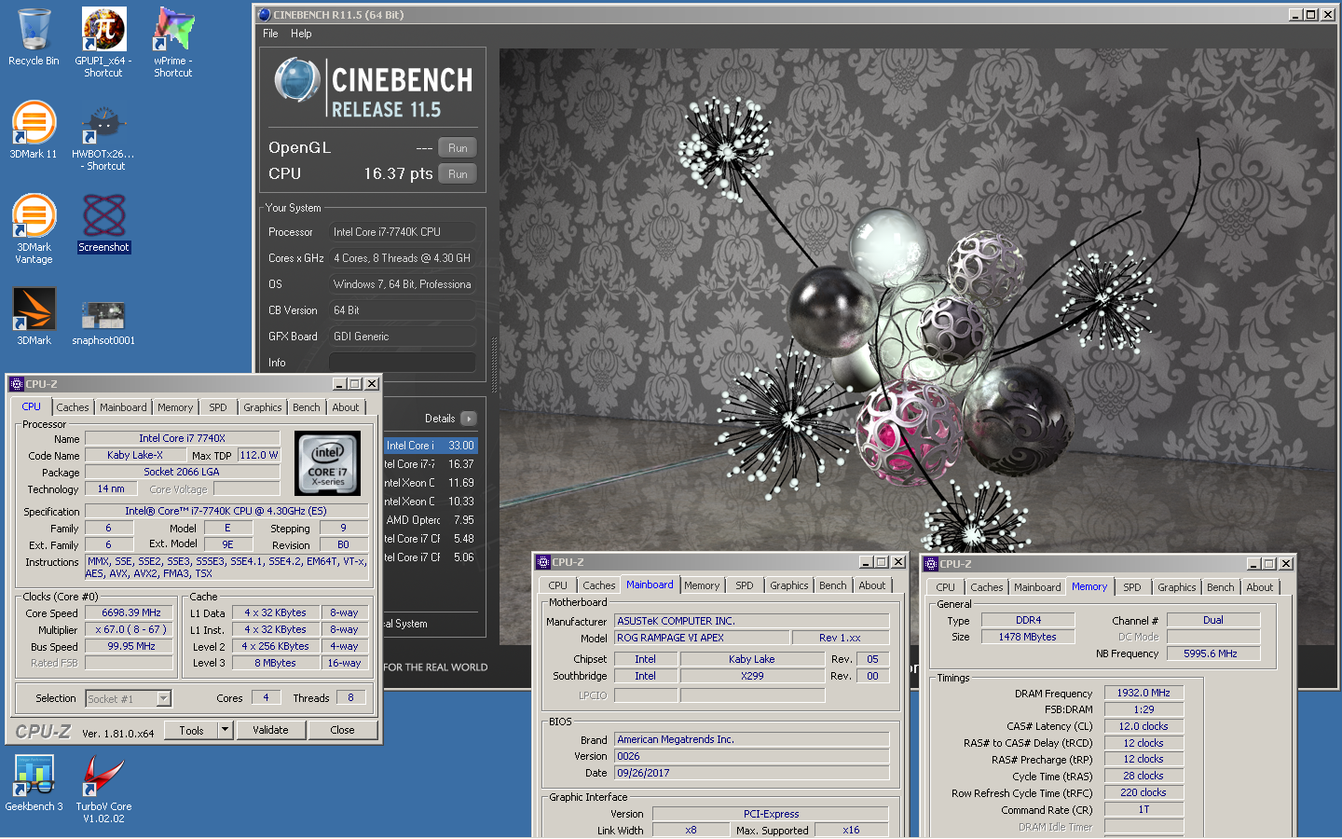Click the Cinebench panel splitter handle

pyautogui.click(x=493, y=365)
